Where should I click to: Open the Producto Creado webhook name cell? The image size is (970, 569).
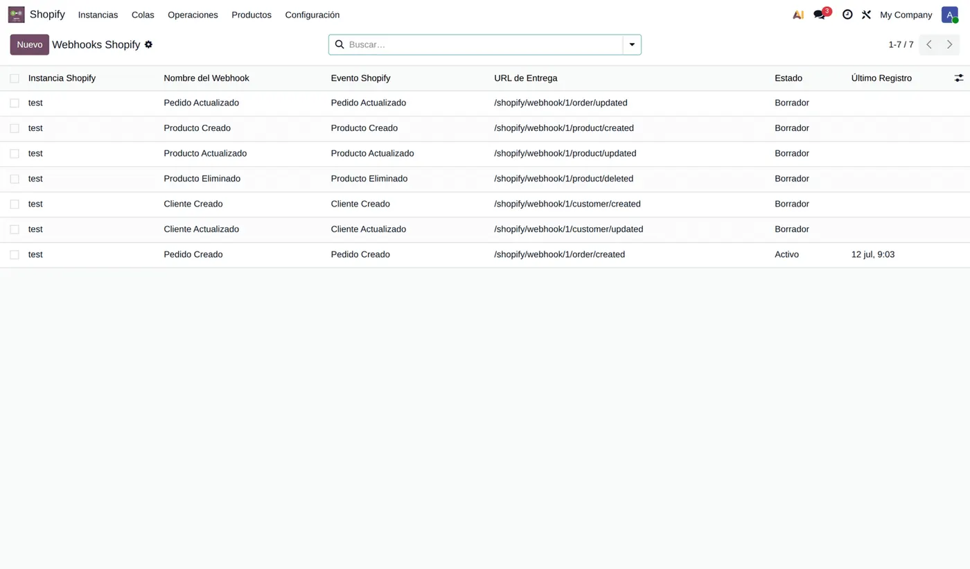pos(197,128)
